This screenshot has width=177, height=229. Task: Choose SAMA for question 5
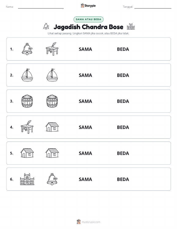85,153
